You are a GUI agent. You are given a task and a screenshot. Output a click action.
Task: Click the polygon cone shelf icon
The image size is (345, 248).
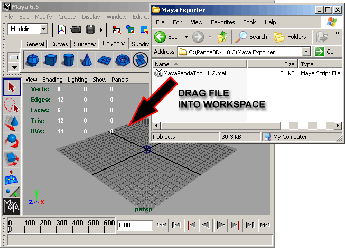click(86, 61)
